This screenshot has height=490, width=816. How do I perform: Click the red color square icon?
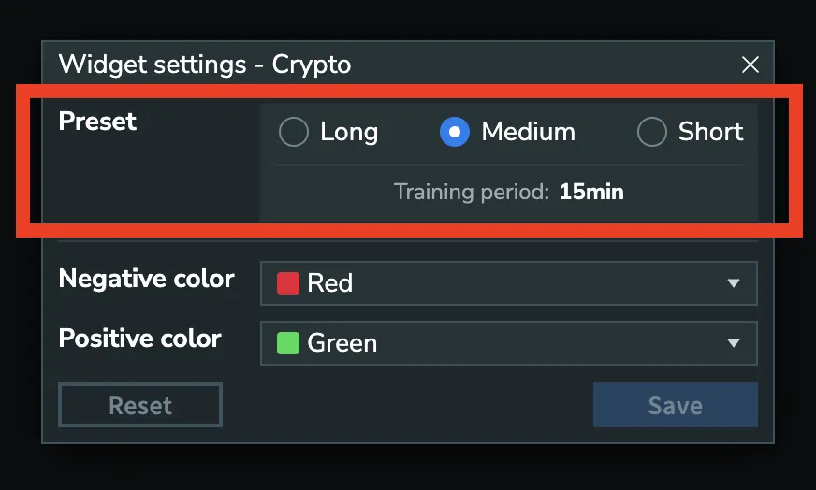click(288, 283)
